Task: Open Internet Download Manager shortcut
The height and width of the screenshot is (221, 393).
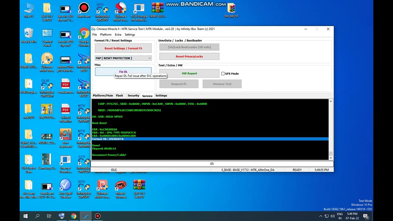Action: point(65,164)
